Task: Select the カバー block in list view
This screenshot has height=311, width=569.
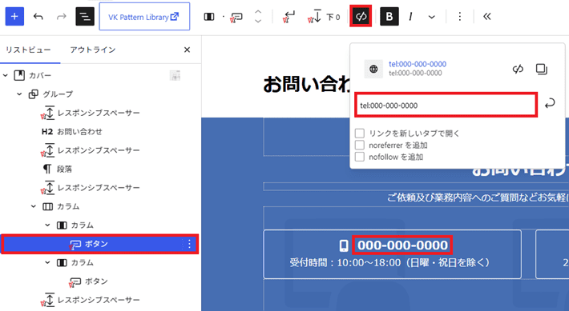Action: 40,75
